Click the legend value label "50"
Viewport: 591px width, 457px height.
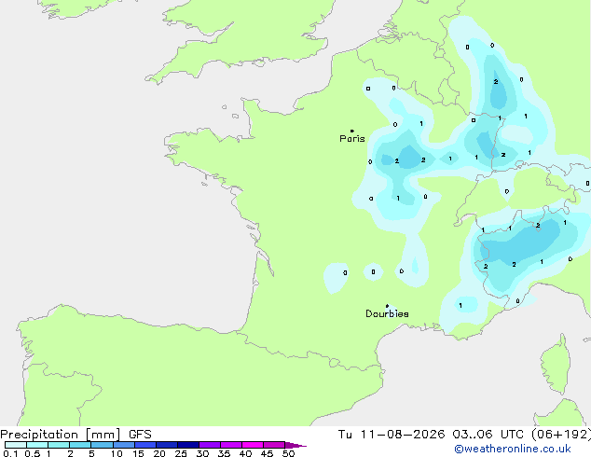[x=288, y=453]
